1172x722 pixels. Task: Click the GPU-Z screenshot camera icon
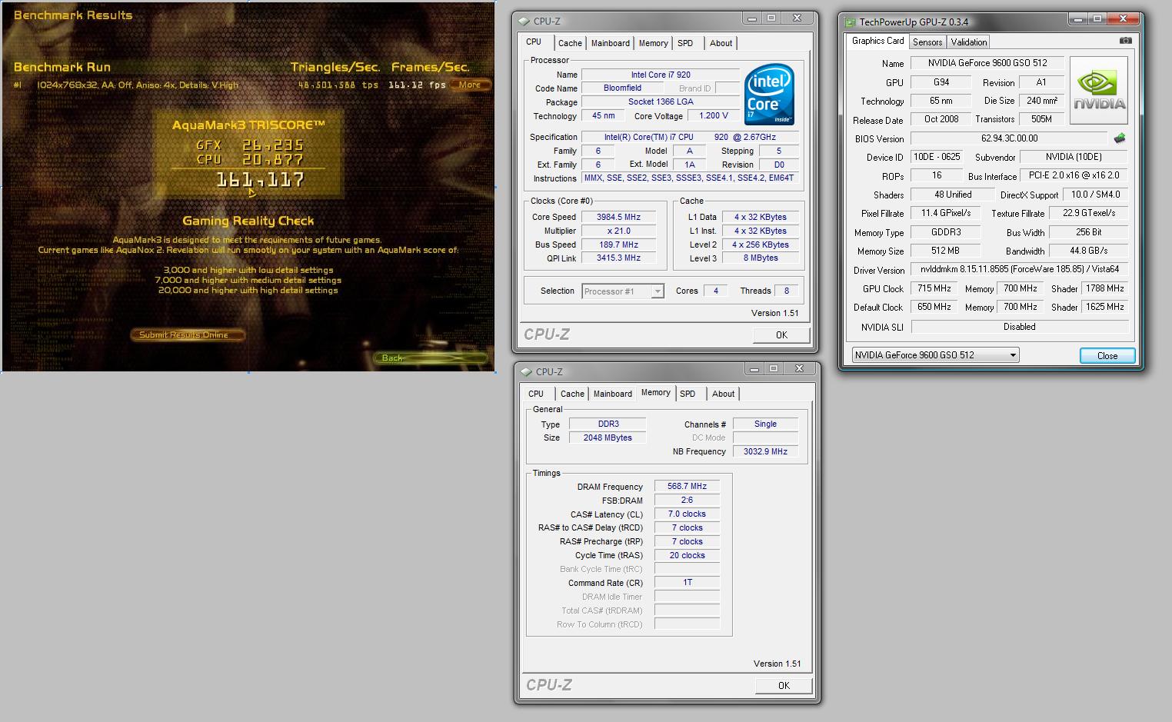1125,41
